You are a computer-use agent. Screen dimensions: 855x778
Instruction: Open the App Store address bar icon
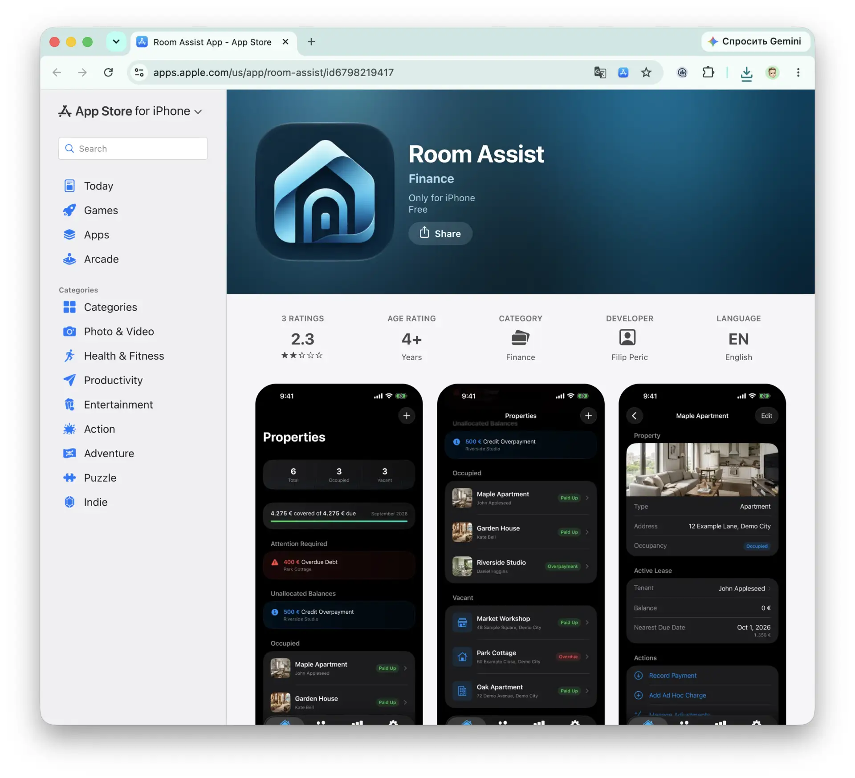coord(623,73)
